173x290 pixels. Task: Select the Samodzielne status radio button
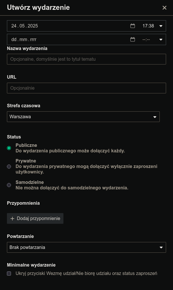(9, 185)
